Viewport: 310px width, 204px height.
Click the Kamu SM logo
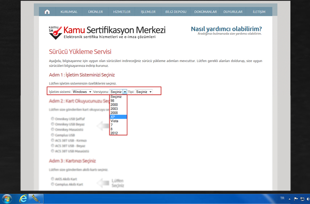pyautogui.click(x=55, y=33)
